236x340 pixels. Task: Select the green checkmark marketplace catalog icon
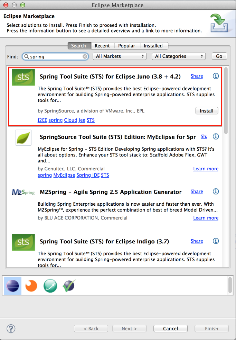[69, 286]
